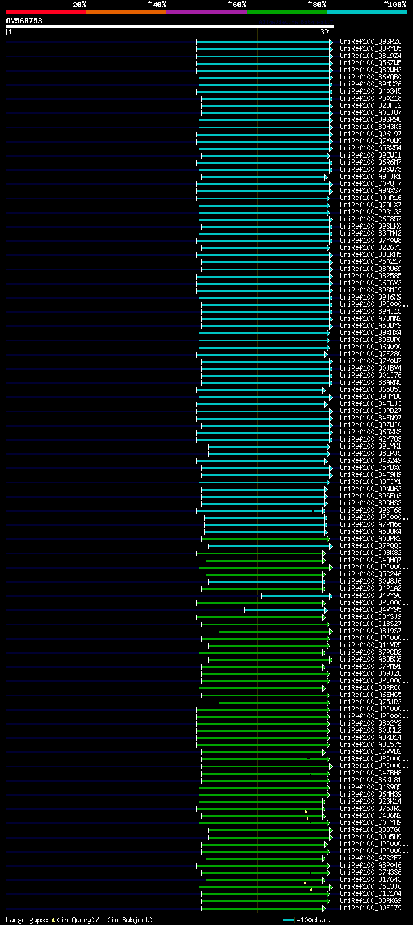Open hit UniRef100_Q11VR5
413x925 pixels.
371,645
